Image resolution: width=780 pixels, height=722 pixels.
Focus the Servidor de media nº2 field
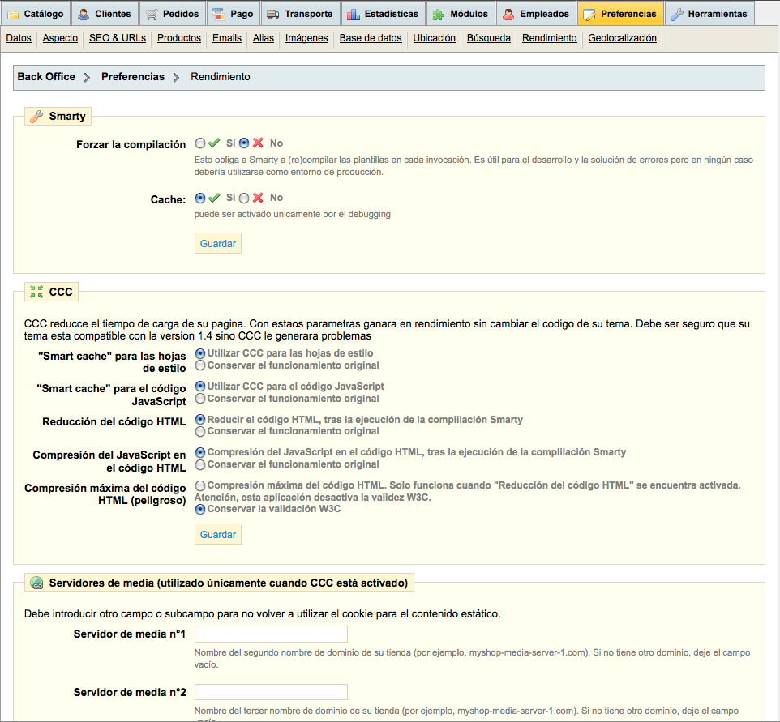(271, 692)
